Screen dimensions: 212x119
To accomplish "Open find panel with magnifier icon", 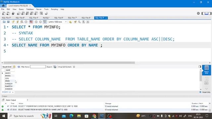I will pyautogui.click(x=79, y=22).
